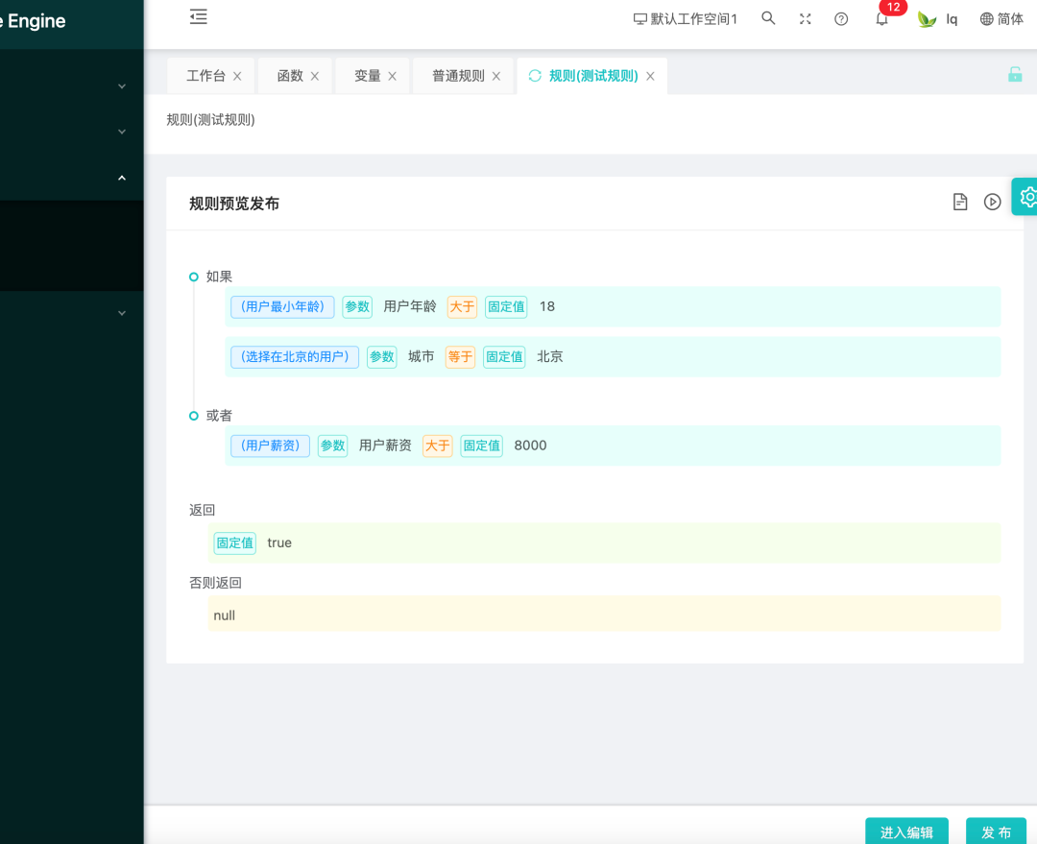Collapse the sidebar with the hamburger icon
This screenshot has height=844, width=1037.
[x=198, y=16]
